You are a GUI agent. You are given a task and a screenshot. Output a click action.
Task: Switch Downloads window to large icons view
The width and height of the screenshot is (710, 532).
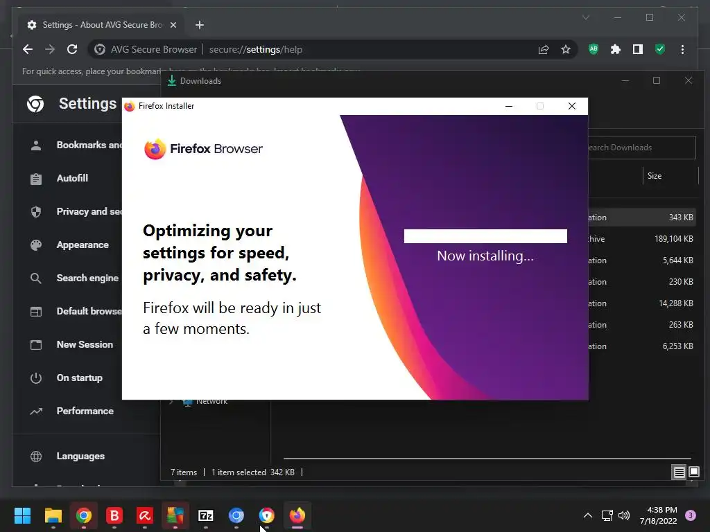click(693, 472)
